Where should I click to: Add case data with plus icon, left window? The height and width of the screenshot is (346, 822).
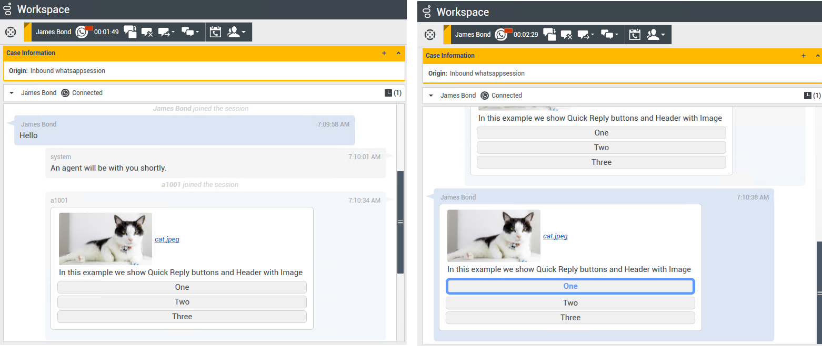[384, 53]
